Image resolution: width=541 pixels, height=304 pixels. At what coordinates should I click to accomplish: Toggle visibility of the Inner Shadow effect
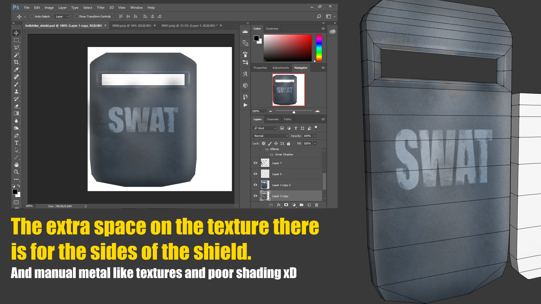pos(272,154)
